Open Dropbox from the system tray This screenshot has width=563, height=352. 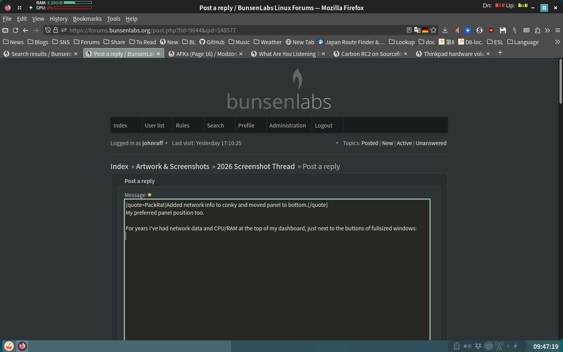(x=478, y=346)
